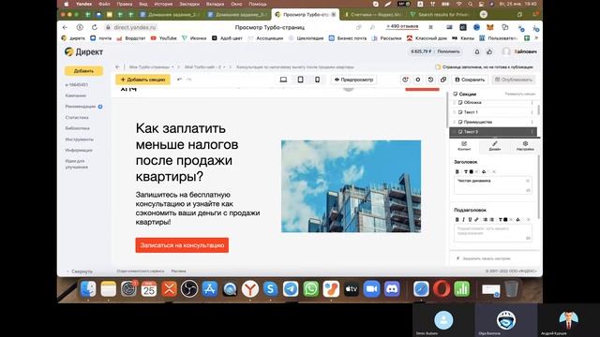Click the Заголовок text input field
The width and height of the screenshot is (600, 337).
coord(493,185)
